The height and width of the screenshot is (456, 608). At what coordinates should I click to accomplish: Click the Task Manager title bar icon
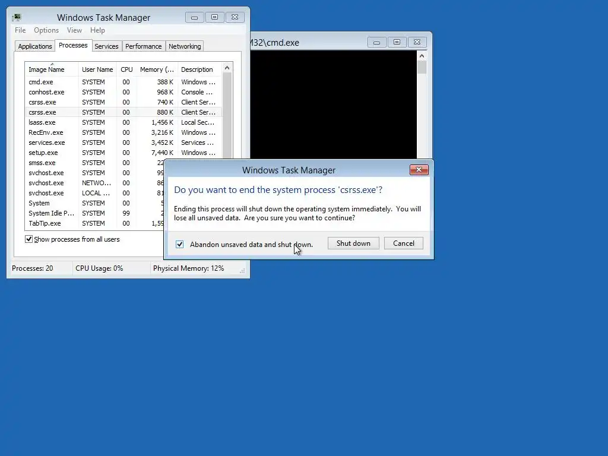pos(17,17)
